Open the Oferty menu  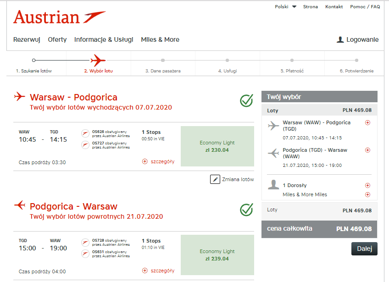click(57, 40)
